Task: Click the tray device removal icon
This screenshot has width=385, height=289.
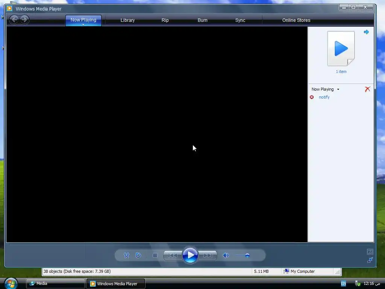Action: tap(358, 283)
